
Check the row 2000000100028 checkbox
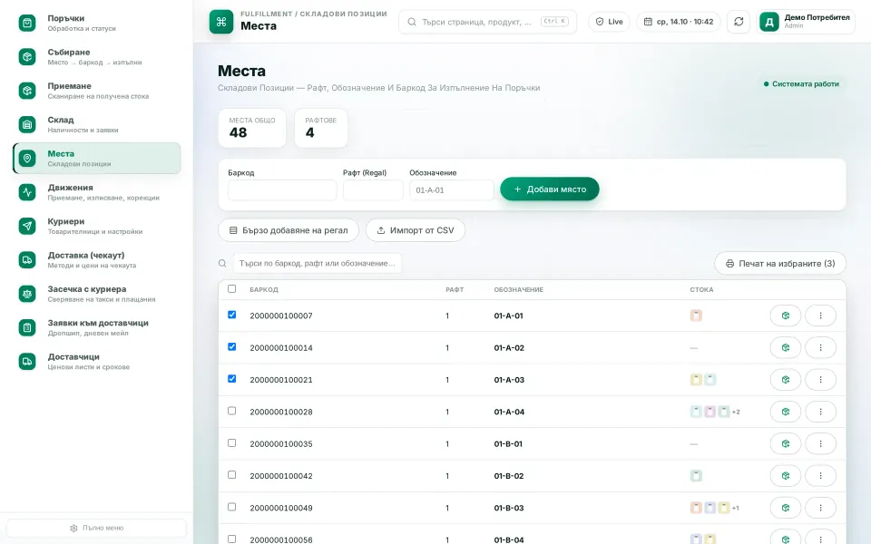[x=231, y=411]
